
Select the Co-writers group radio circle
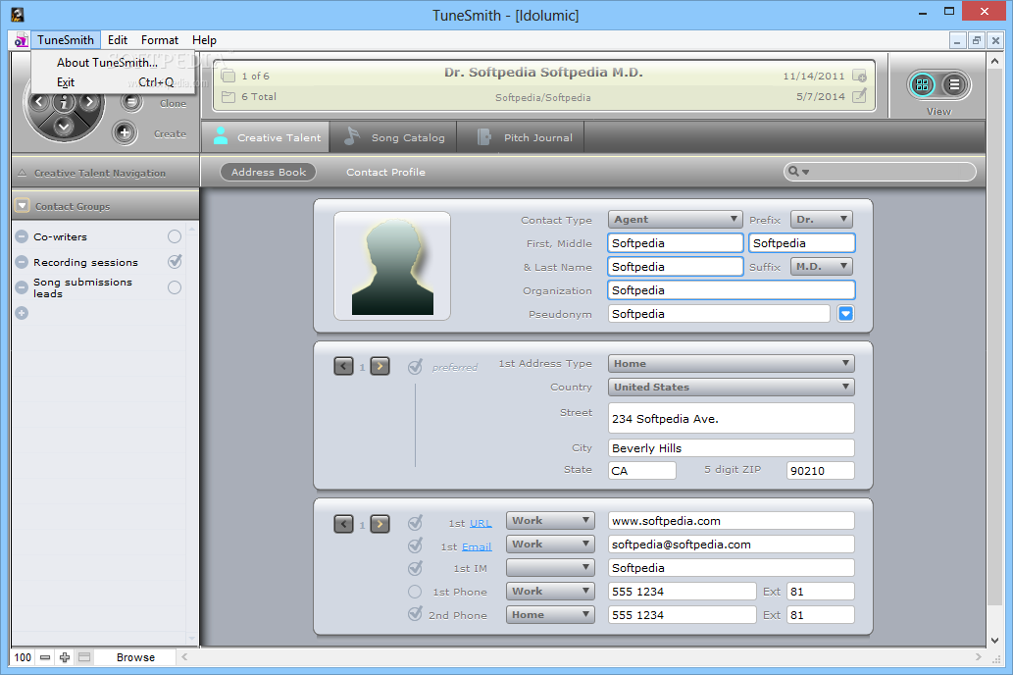(175, 236)
